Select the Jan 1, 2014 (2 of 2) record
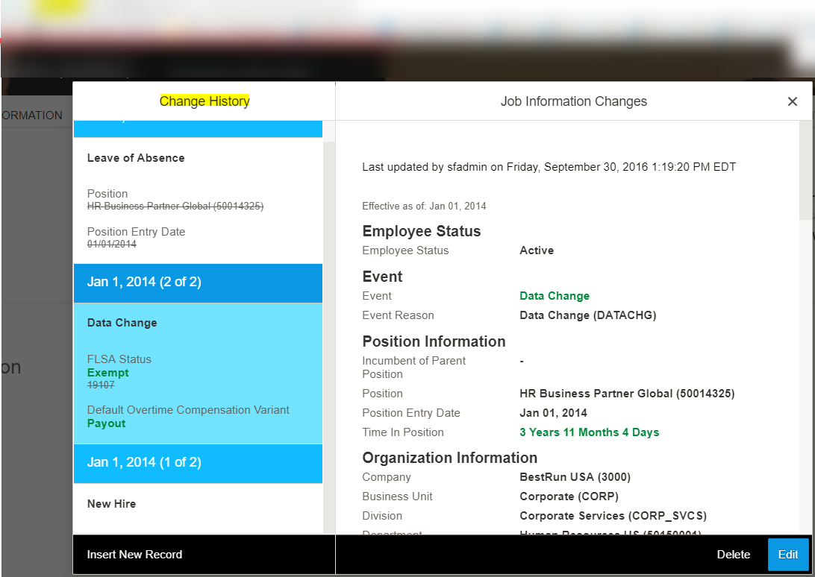815x577 pixels. [x=198, y=282]
